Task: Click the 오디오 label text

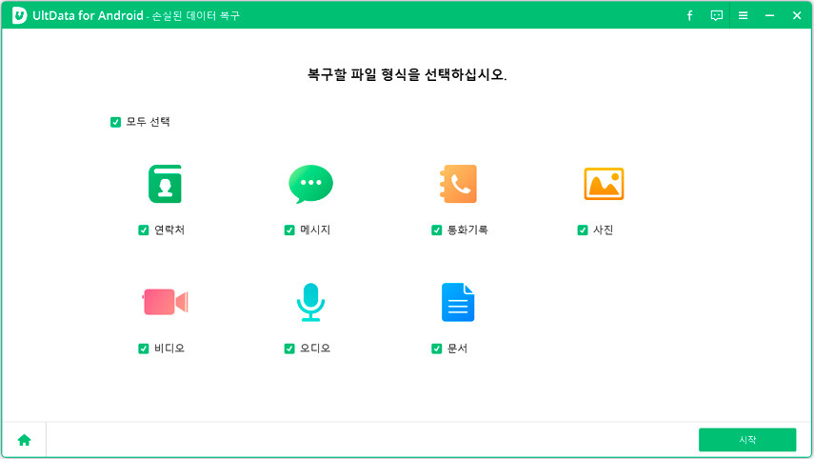Action: click(x=315, y=349)
